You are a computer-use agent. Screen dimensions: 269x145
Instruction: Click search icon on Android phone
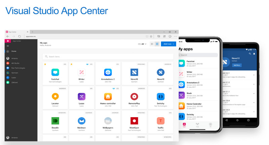pos(250,54)
